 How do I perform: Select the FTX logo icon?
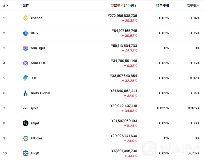tap(25, 78)
